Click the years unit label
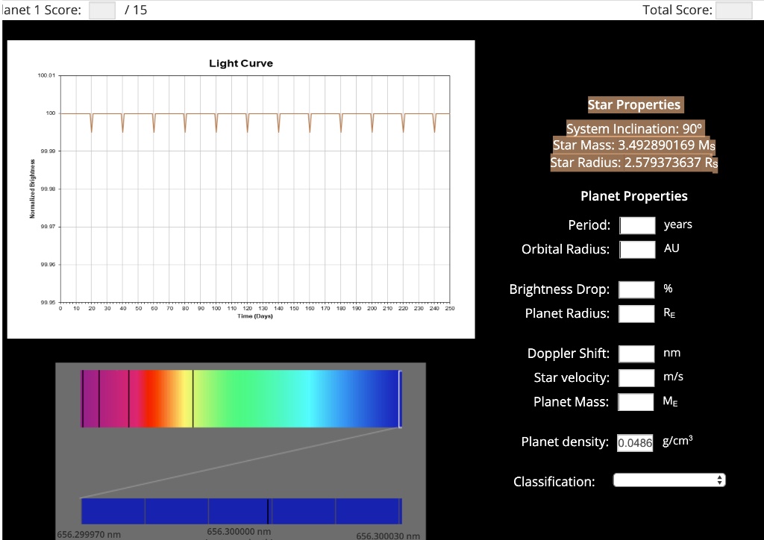 [677, 225]
